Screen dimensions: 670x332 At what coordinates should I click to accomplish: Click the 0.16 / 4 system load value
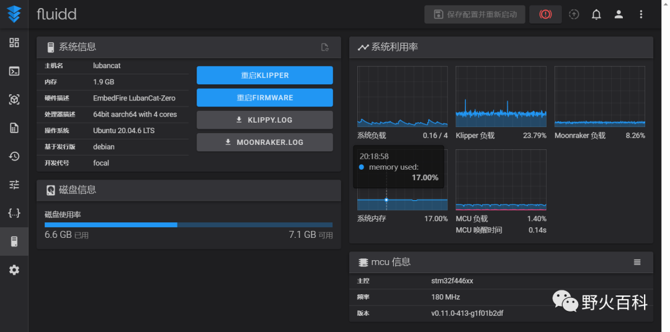(x=435, y=136)
